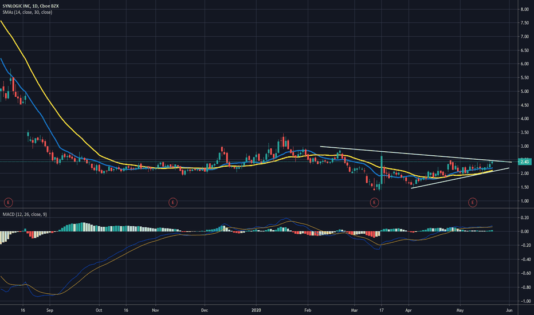Select the MACD (12, 26, close, 9) label
Image resolution: width=534 pixels, height=315 pixels.
coord(25,214)
